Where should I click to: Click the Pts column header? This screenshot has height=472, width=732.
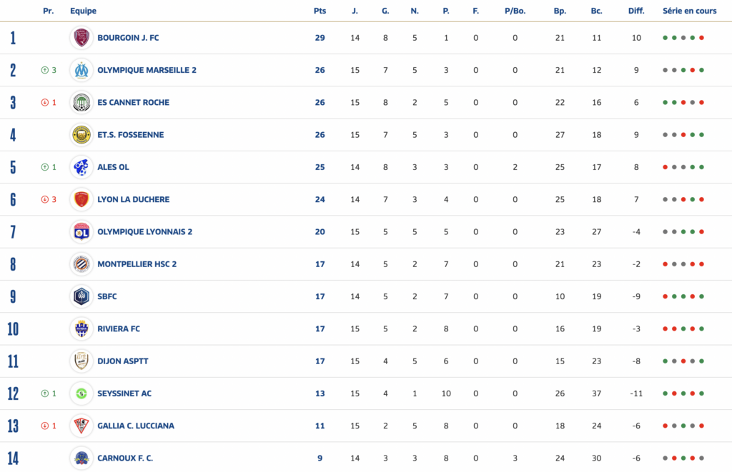(x=320, y=11)
